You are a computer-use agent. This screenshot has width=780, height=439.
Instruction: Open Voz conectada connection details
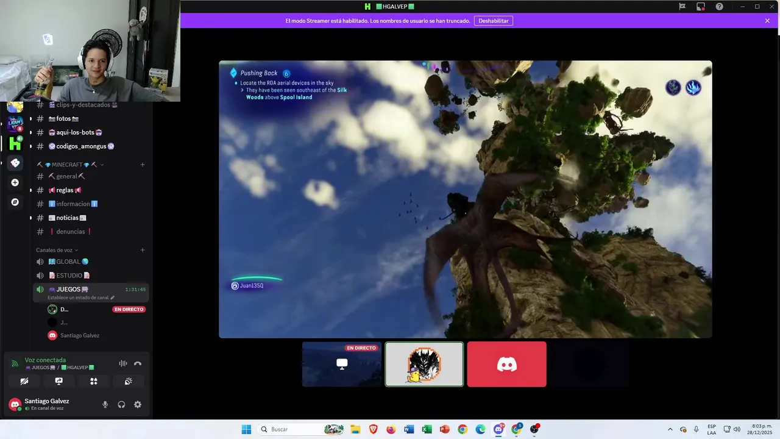(x=45, y=360)
